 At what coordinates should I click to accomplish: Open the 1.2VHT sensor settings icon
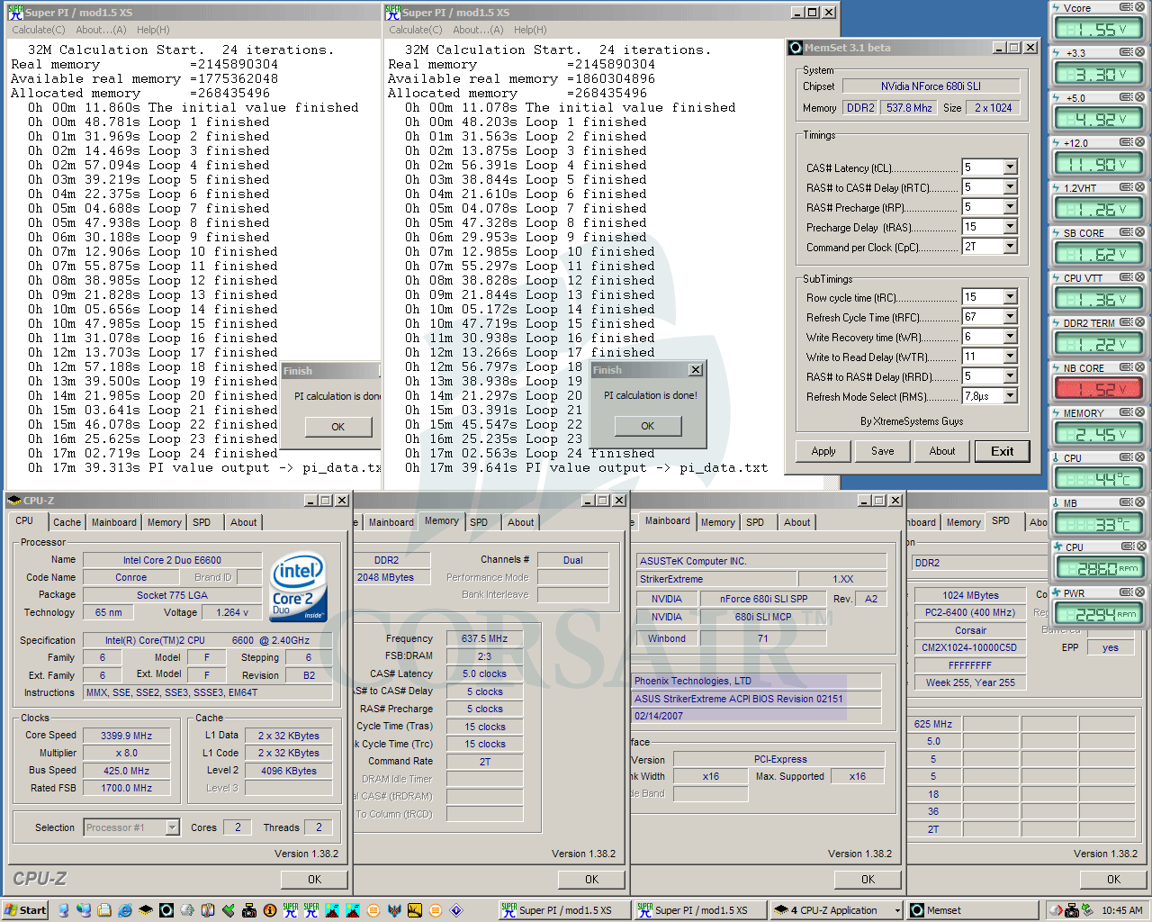[x=1125, y=187]
